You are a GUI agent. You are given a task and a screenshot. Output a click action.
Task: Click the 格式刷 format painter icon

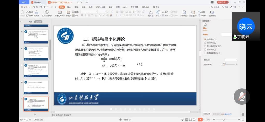point(36,12)
